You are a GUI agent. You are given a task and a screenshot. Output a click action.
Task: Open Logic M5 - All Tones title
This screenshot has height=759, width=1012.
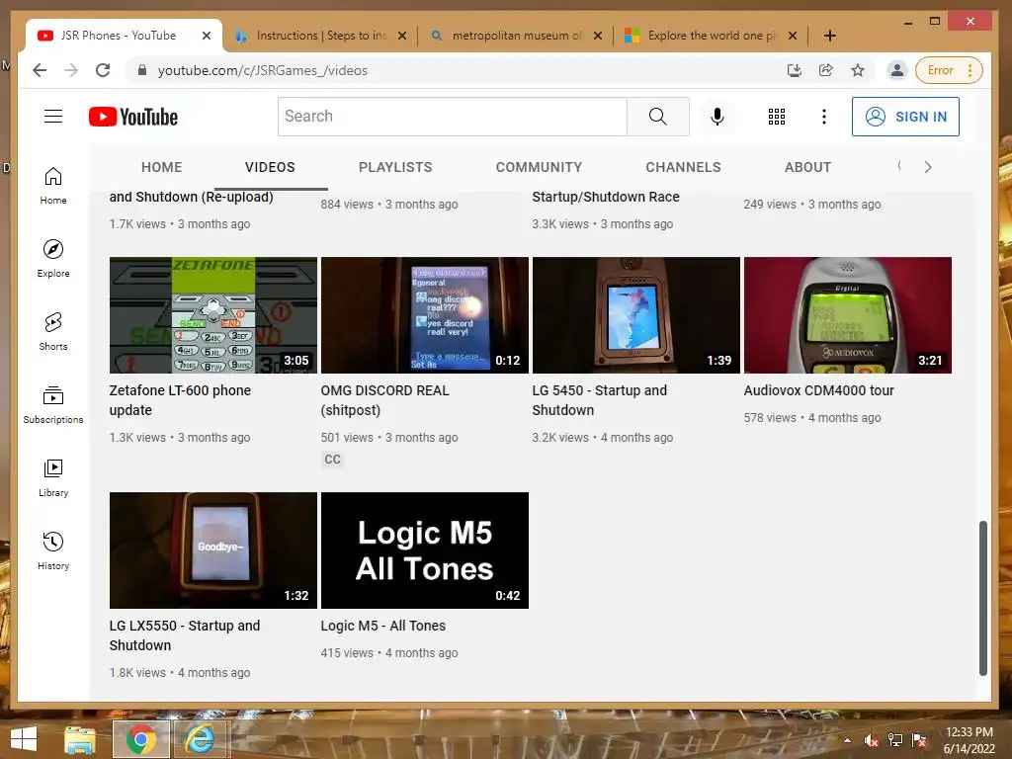click(x=382, y=626)
